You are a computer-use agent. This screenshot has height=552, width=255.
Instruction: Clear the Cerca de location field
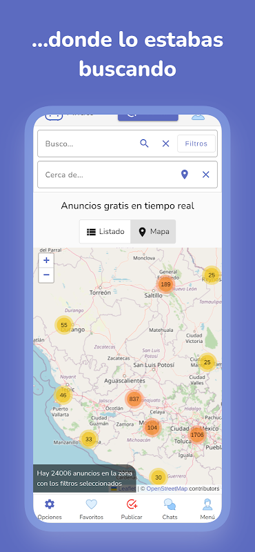click(206, 175)
